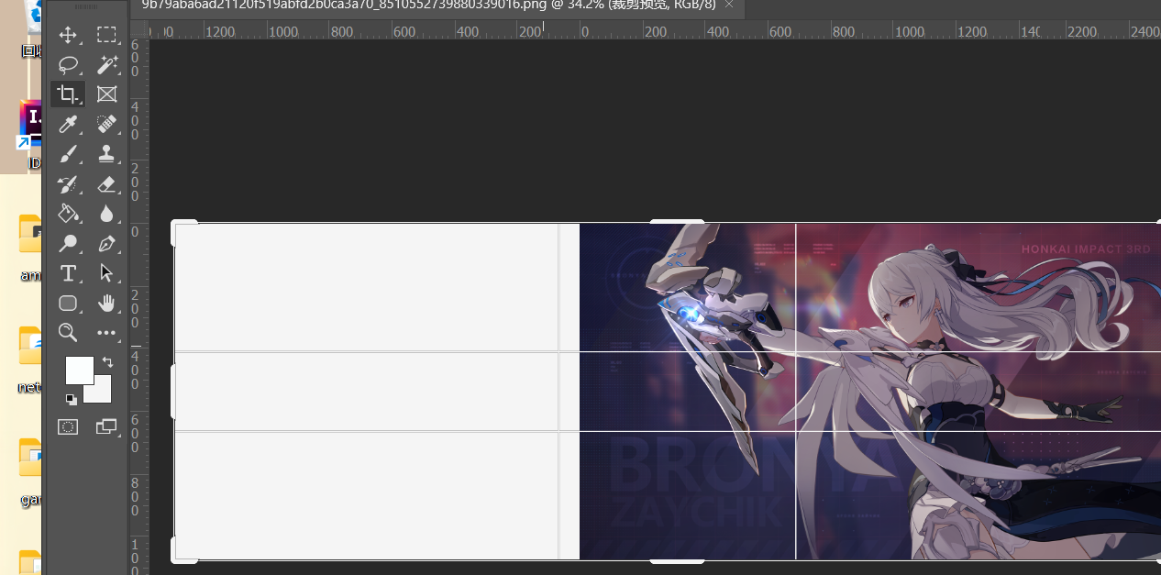Viewport: 1161px width, 575px height.
Task: Open the foreground color picker swatch
Action: (79, 370)
